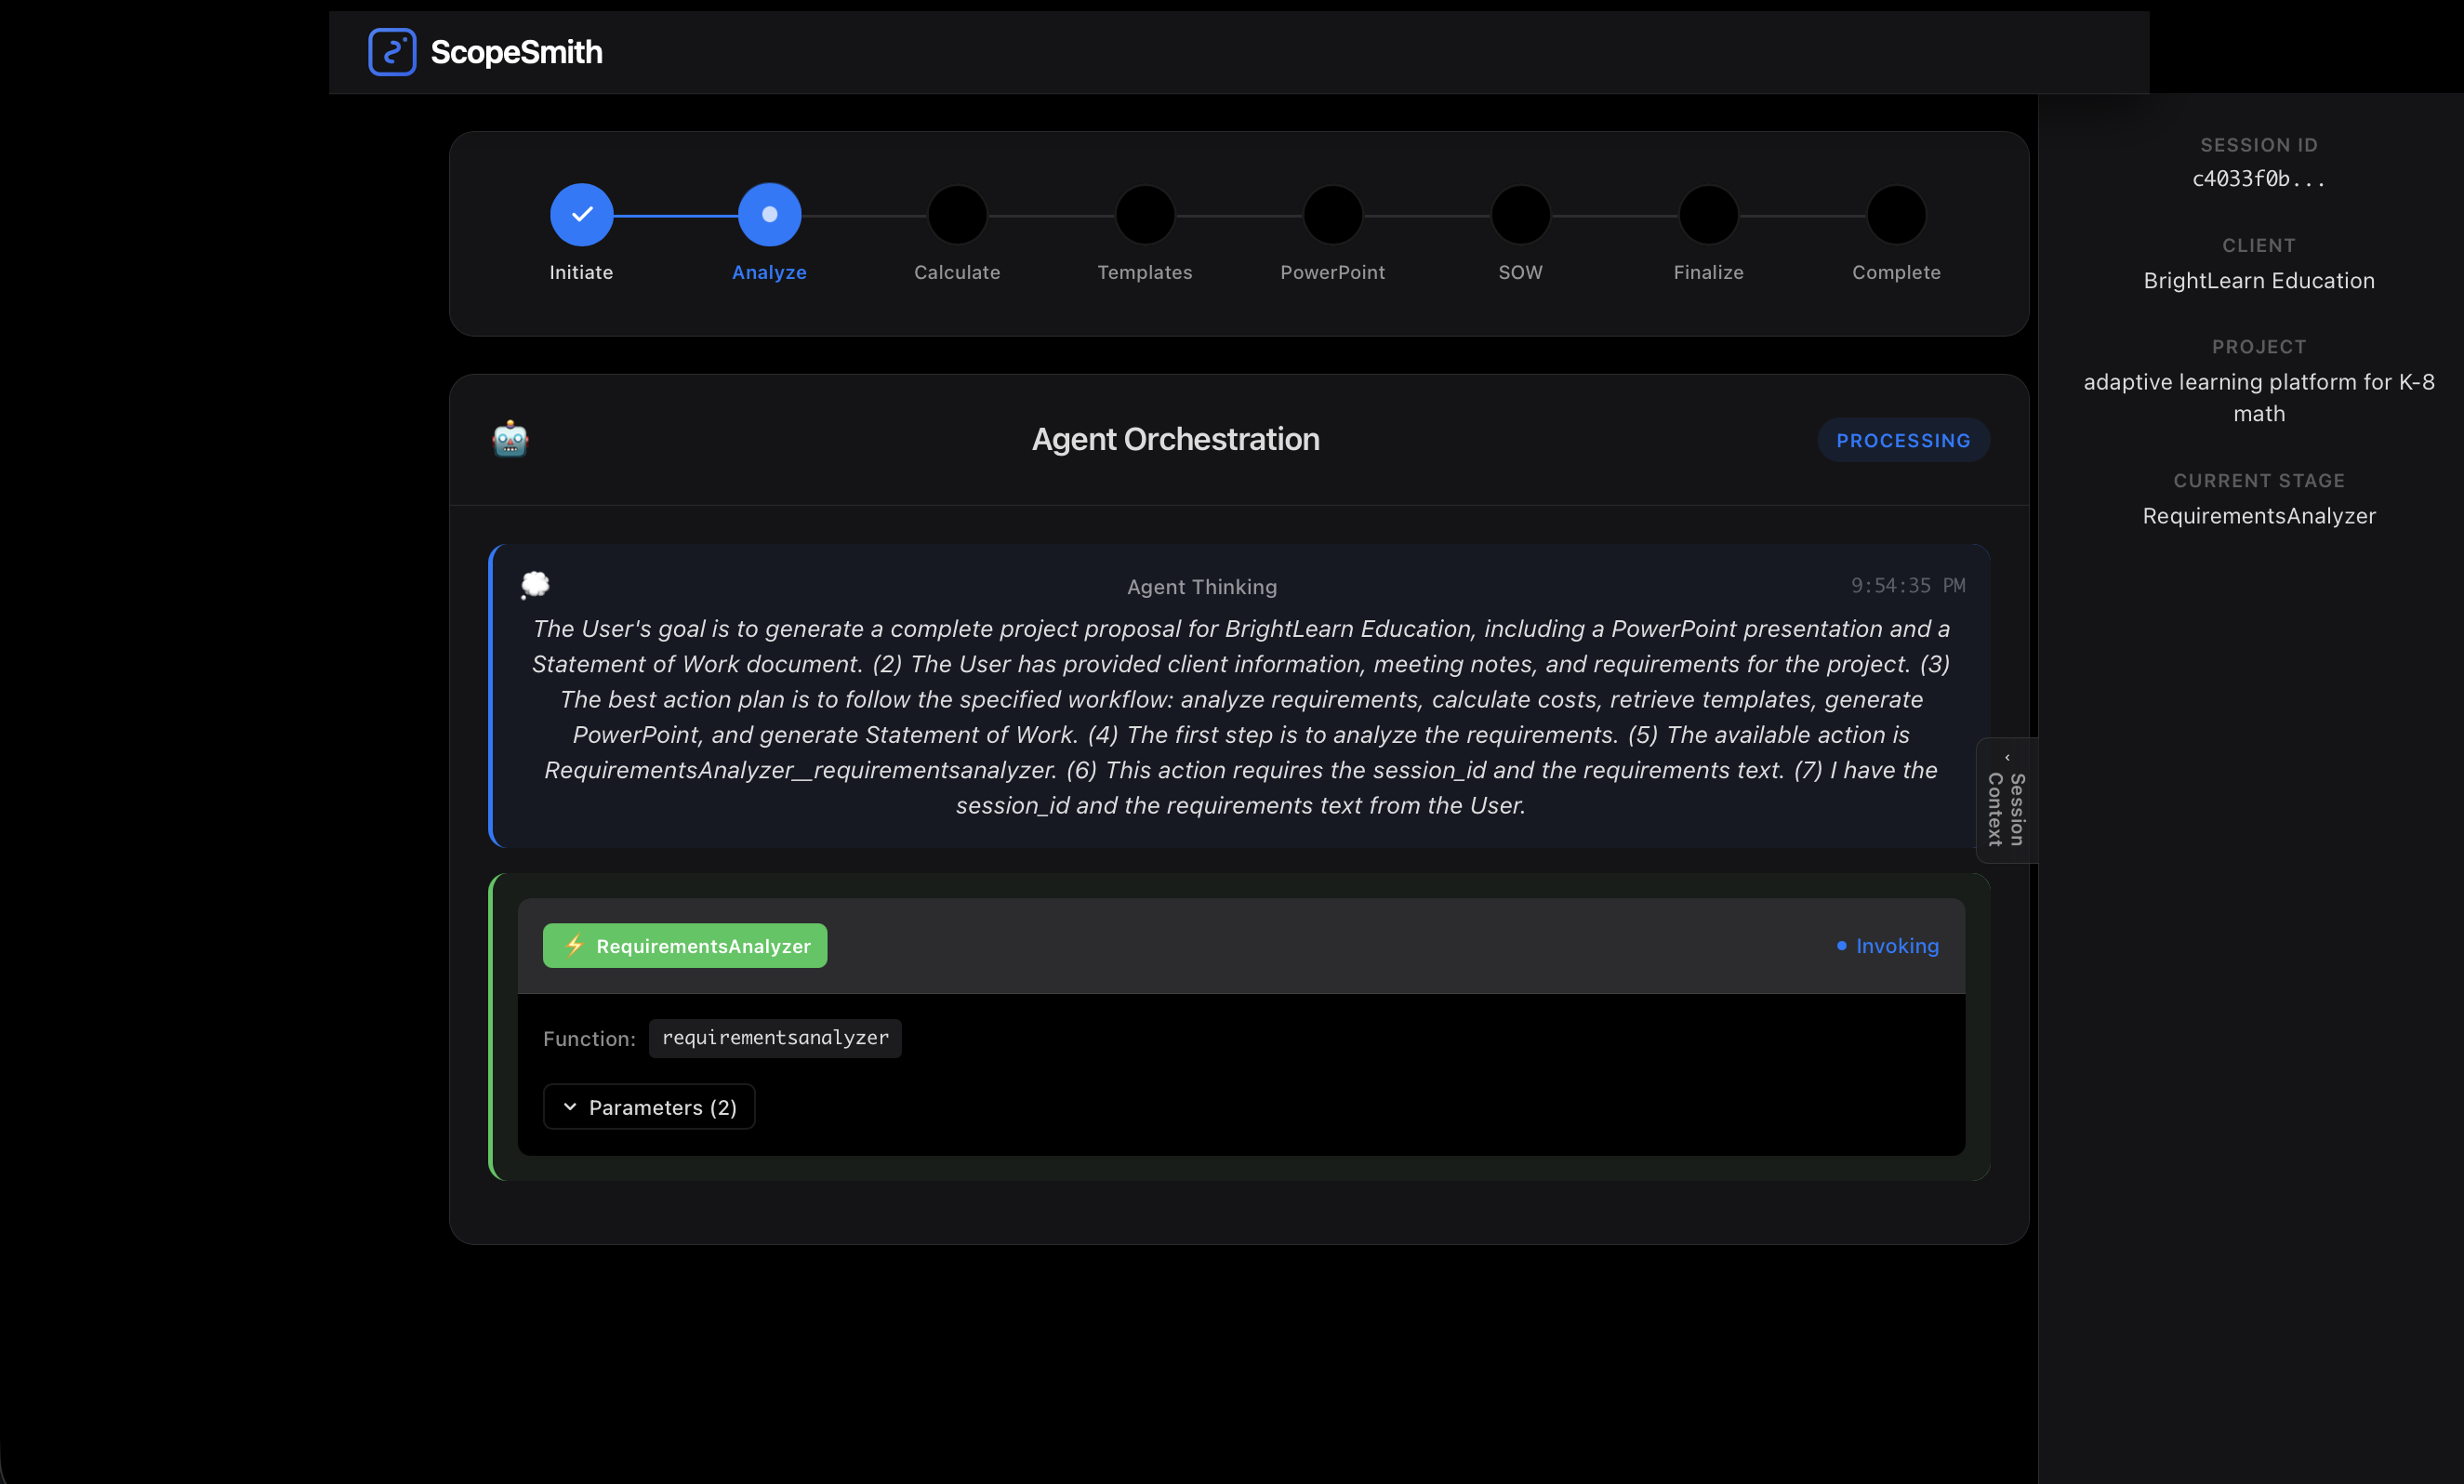
Task: Click the active Analyze step circle
Action: point(769,214)
